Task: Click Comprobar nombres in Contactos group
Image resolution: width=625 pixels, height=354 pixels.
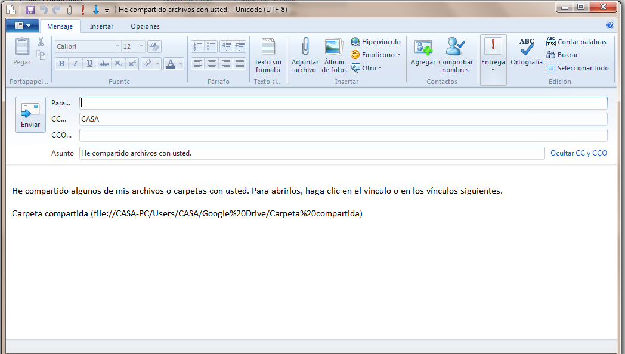Action: 456,55
